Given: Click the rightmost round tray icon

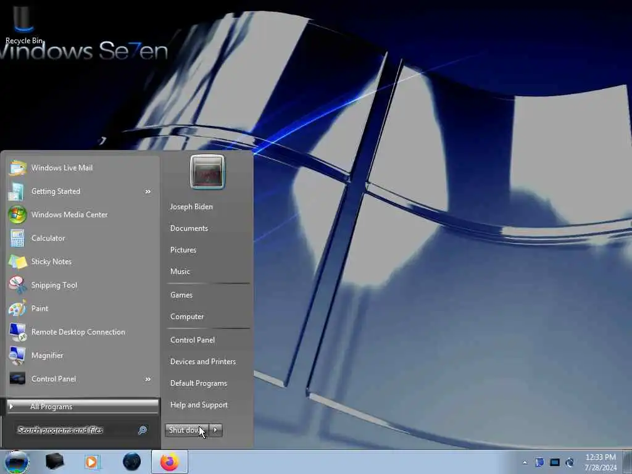Looking at the screenshot, I should point(570,462).
